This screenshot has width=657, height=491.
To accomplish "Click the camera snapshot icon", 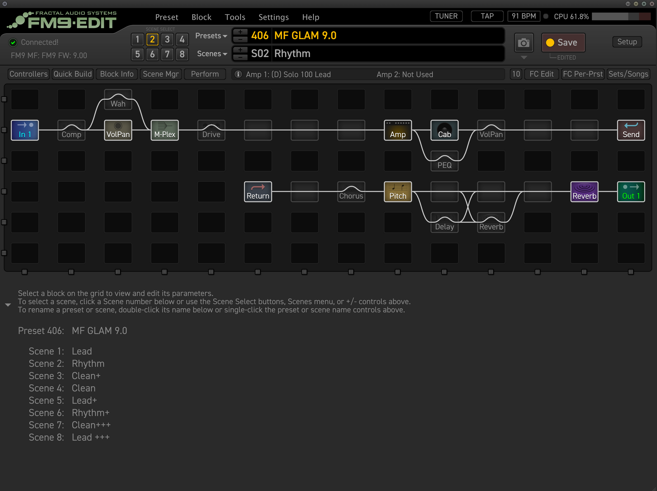I will [x=524, y=43].
